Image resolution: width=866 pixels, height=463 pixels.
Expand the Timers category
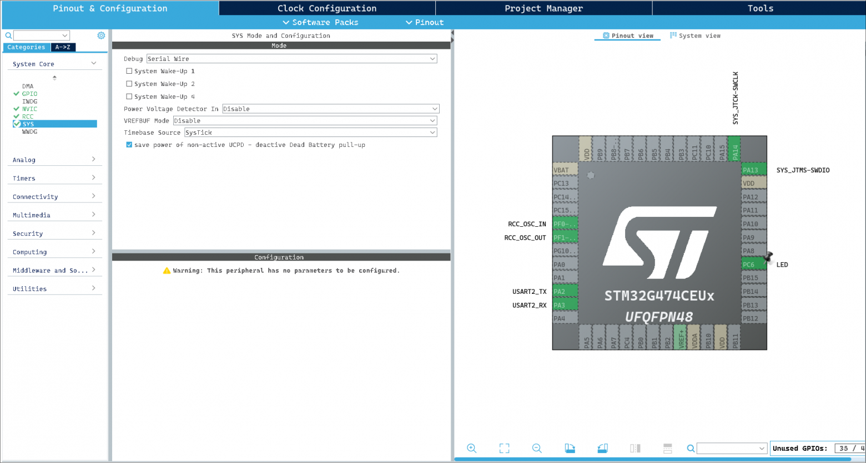tap(54, 178)
